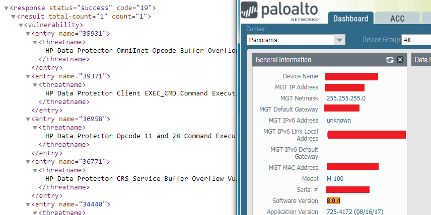Image resolution: width=431 pixels, height=215 pixels.
Task: Click the Palo Alto Networks logo
Action: coord(280,11)
